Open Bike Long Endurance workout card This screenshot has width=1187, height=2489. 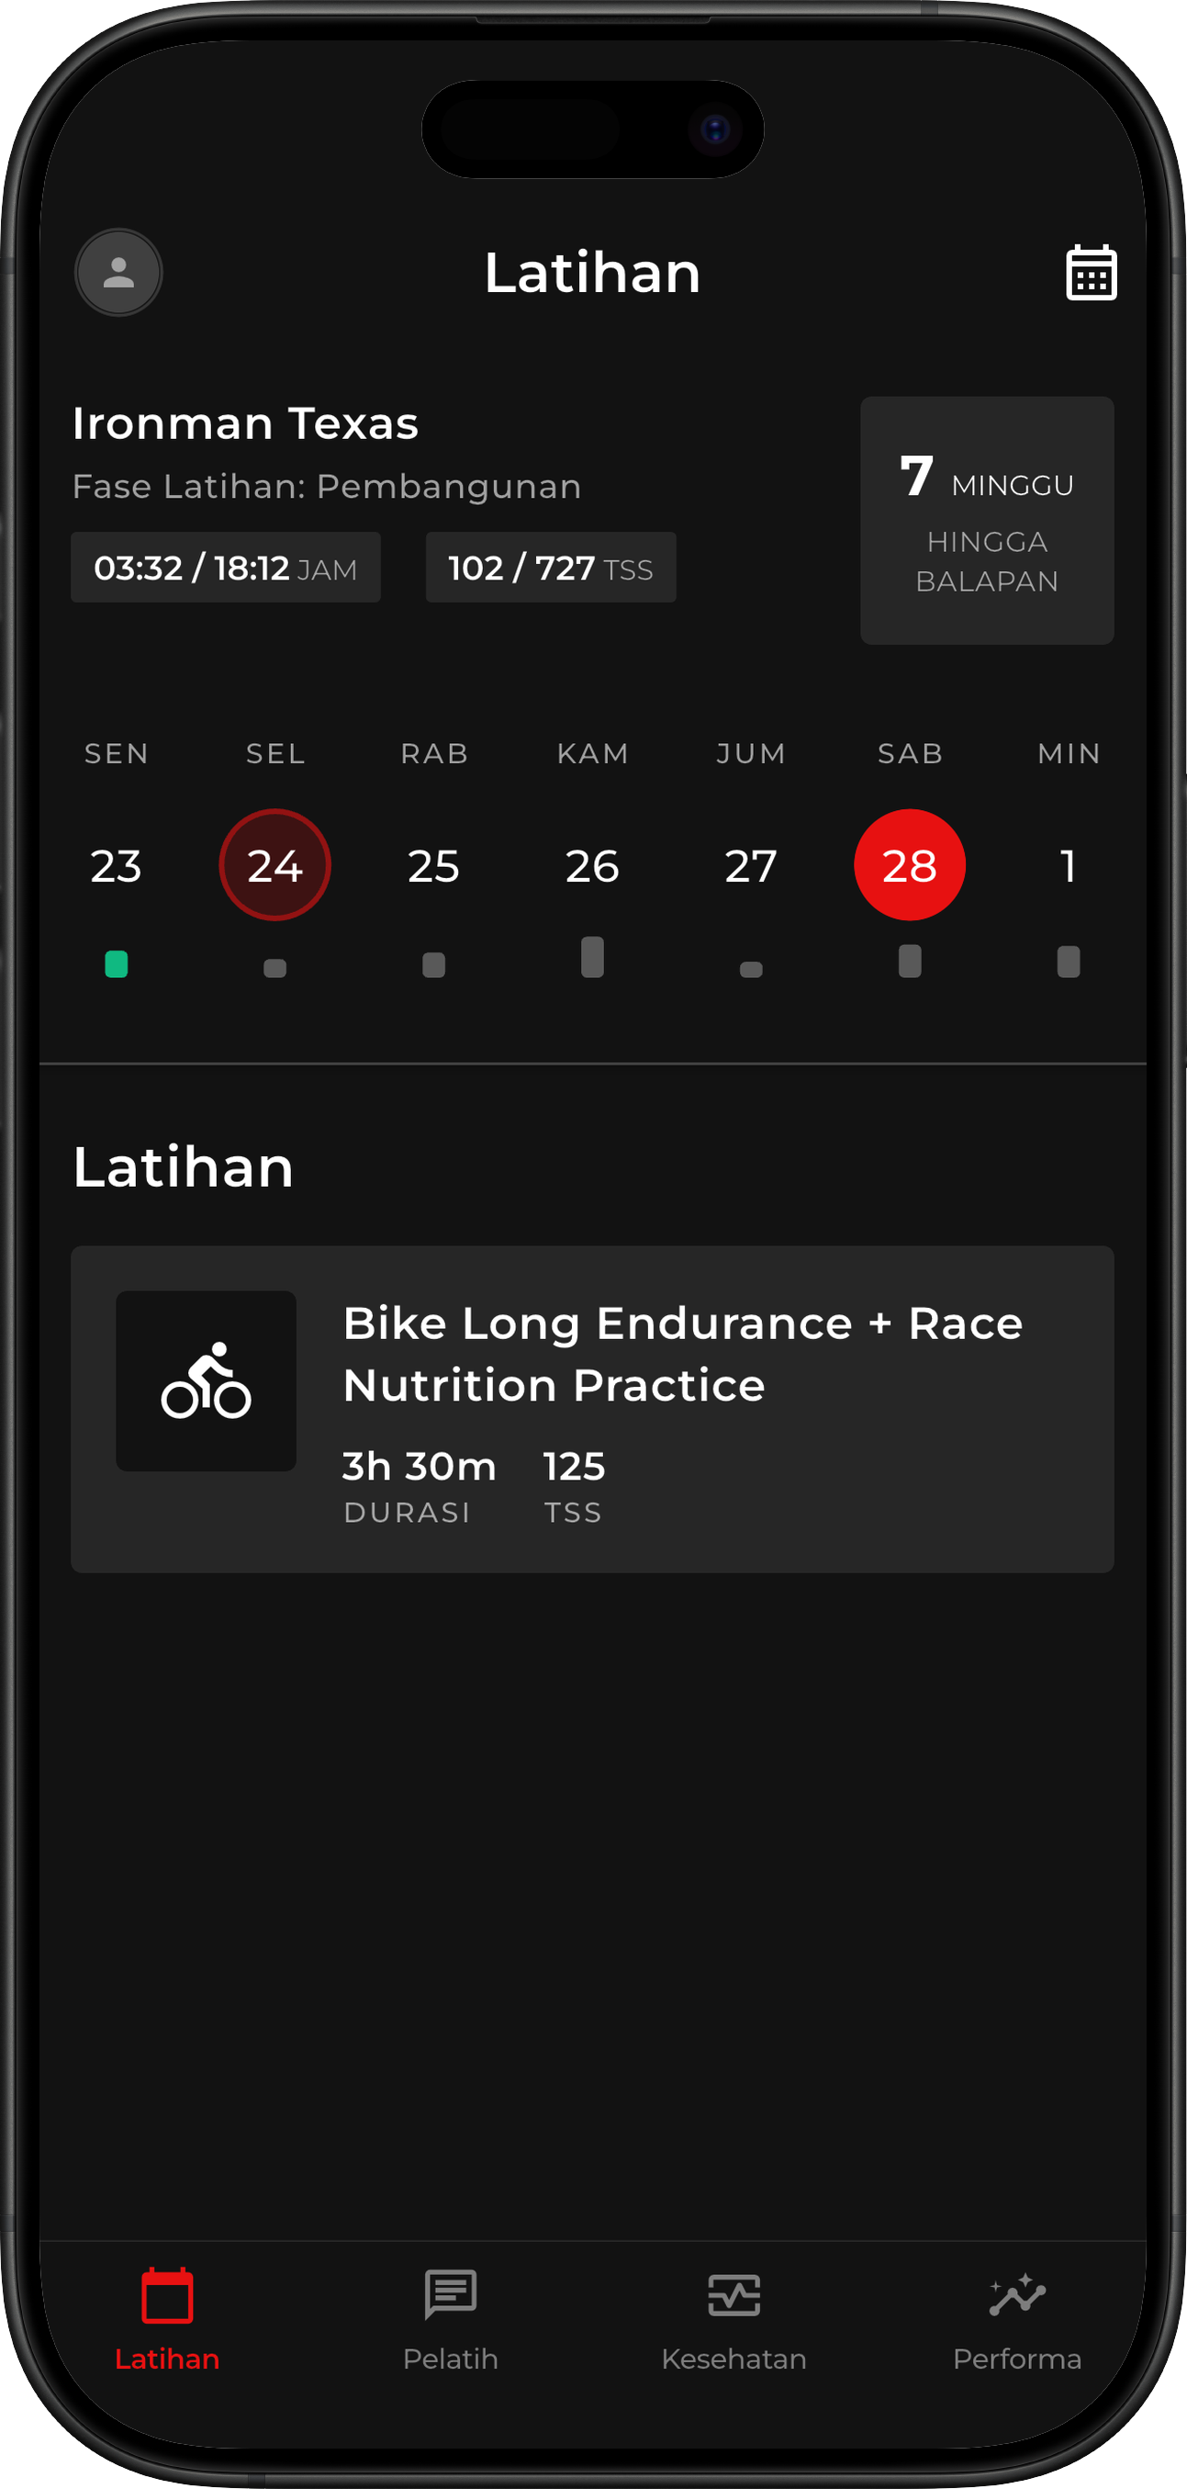(x=681, y=1409)
